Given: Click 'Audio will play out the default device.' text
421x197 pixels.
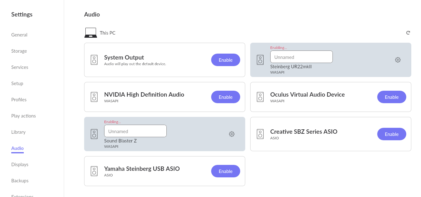Looking at the screenshot, I should (135, 64).
